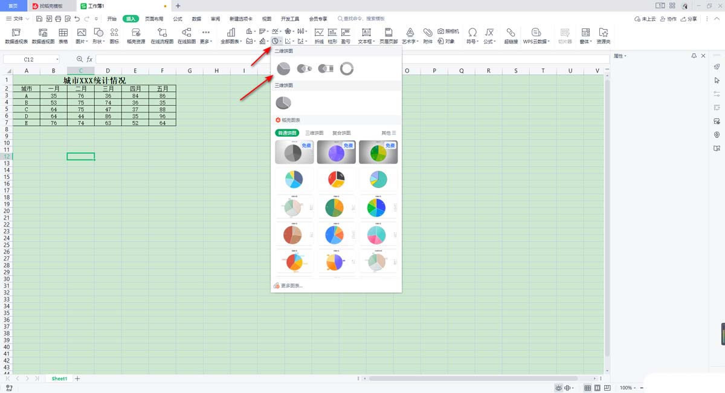Insert a 柱形 column sparkline

pos(332,36)
